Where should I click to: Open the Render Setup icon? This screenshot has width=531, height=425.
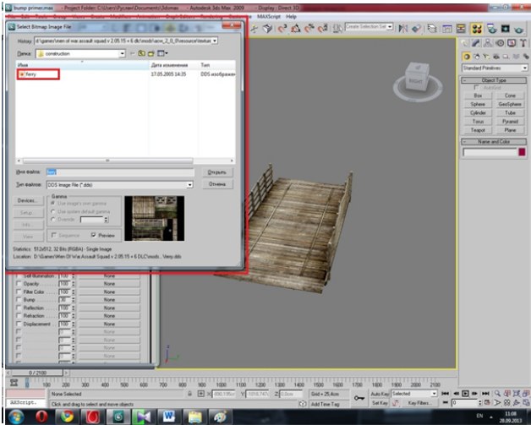(491, 29)
